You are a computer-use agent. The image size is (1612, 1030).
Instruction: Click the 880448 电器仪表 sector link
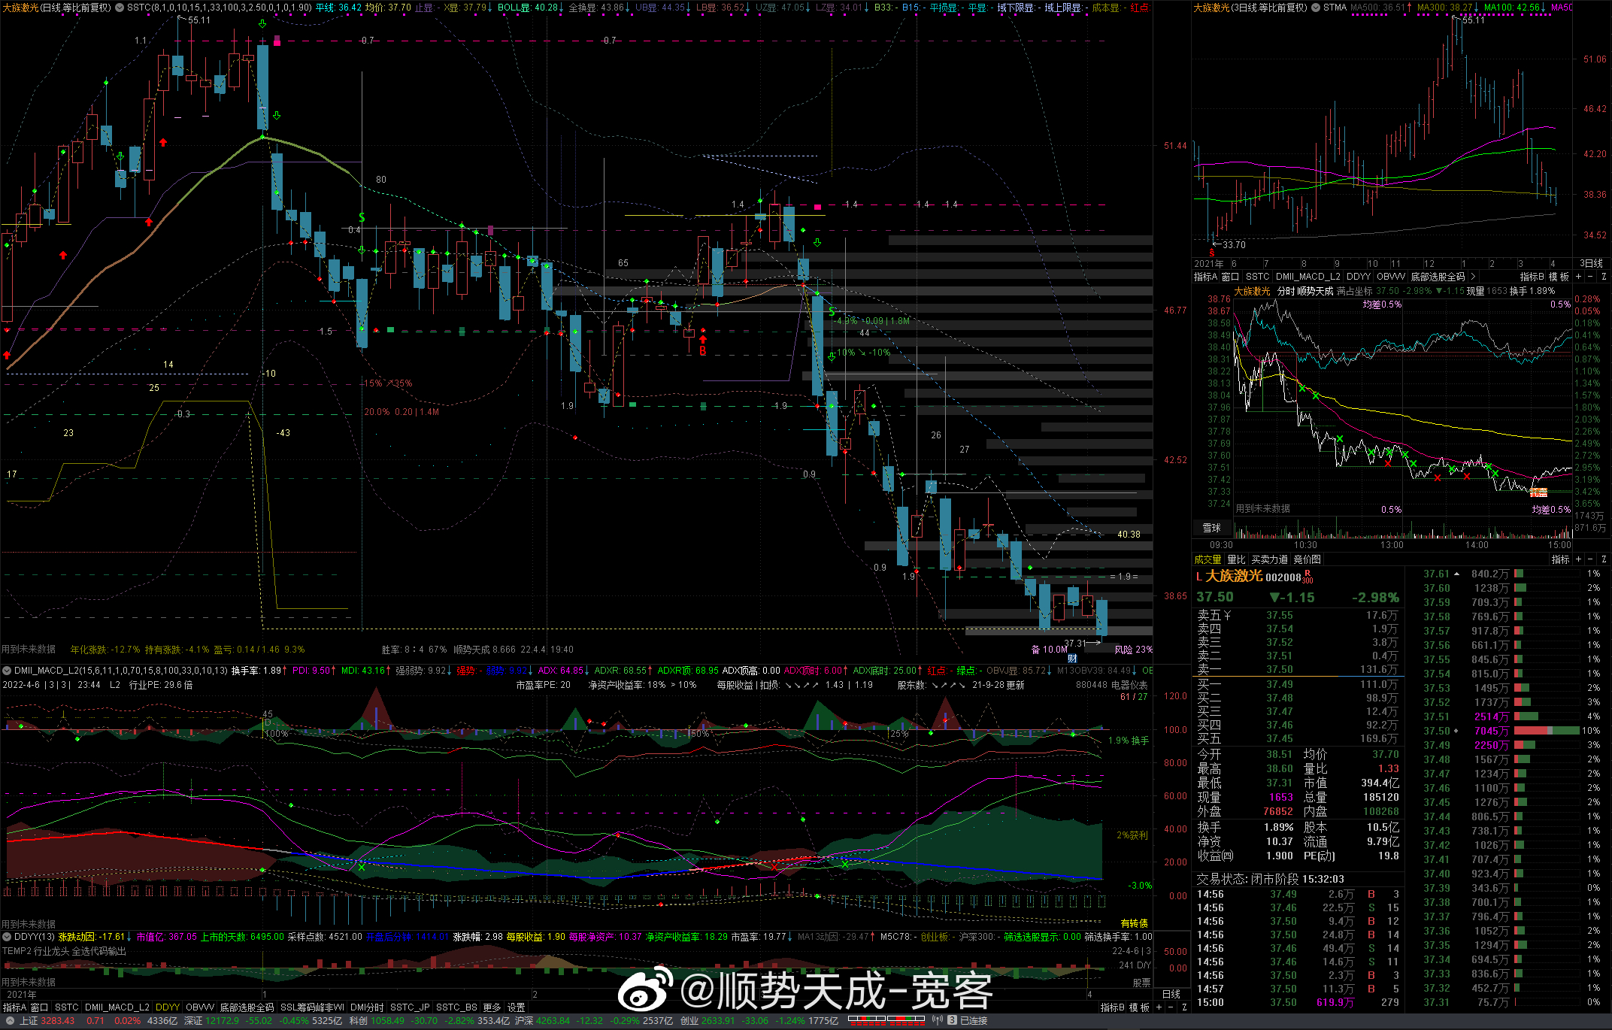(1111, 685)
